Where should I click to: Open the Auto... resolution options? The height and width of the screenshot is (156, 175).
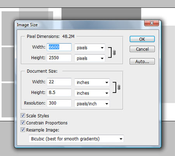(142, 61)
